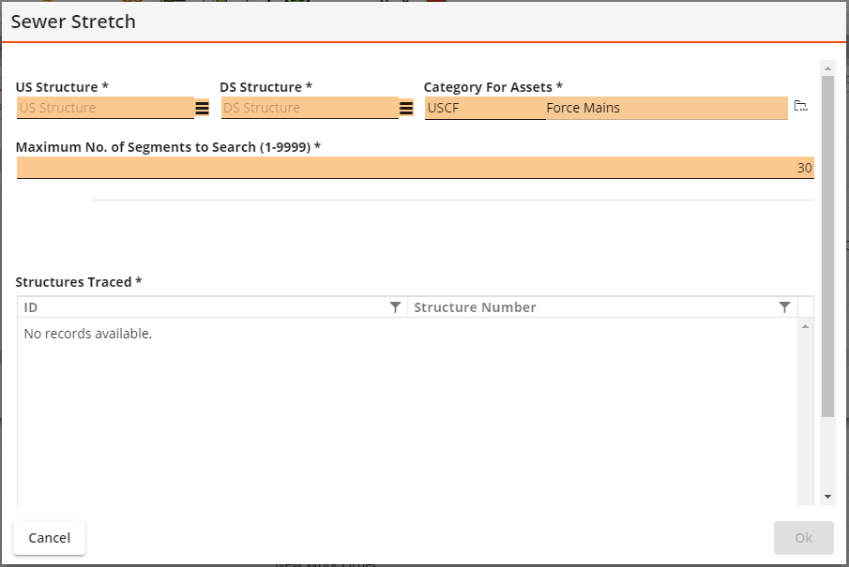The height and width of the screenshot is (567, 849).
Task: Click the dialog scrollbar down arrow
Action: click(x=827, y=497)
